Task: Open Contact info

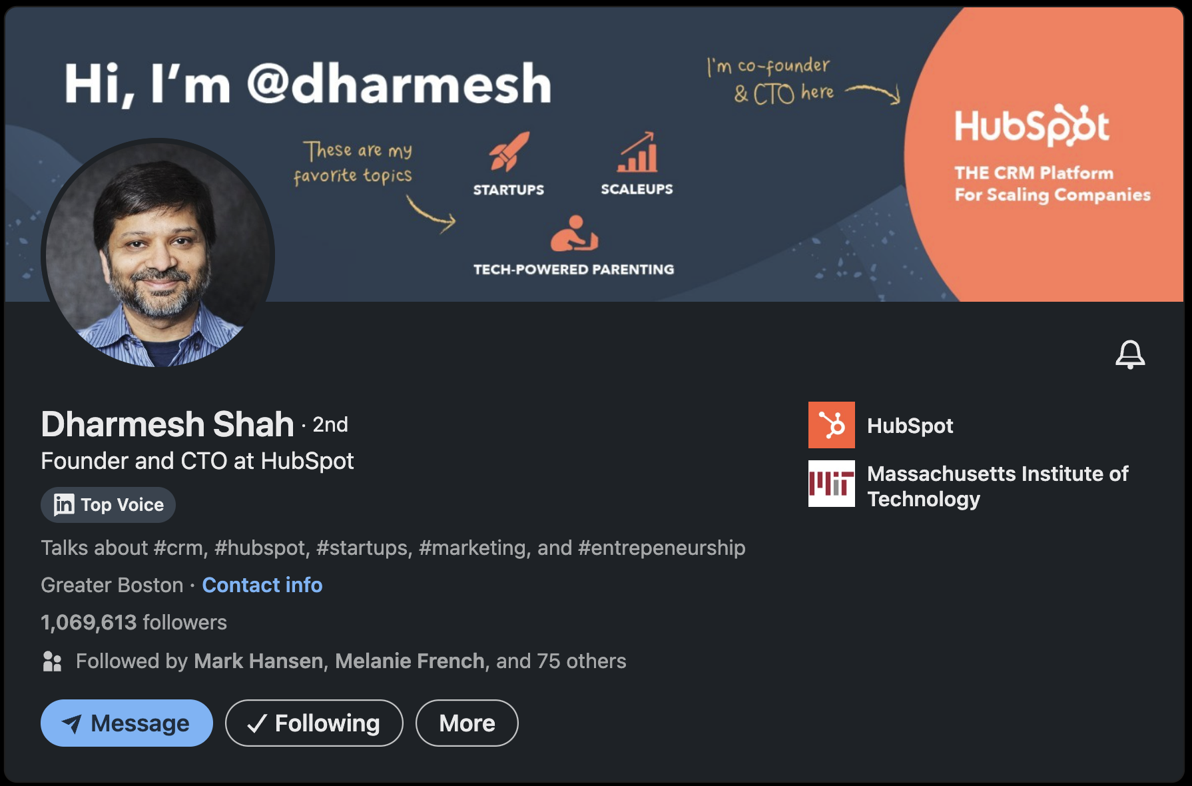Action: pos(262,585)
